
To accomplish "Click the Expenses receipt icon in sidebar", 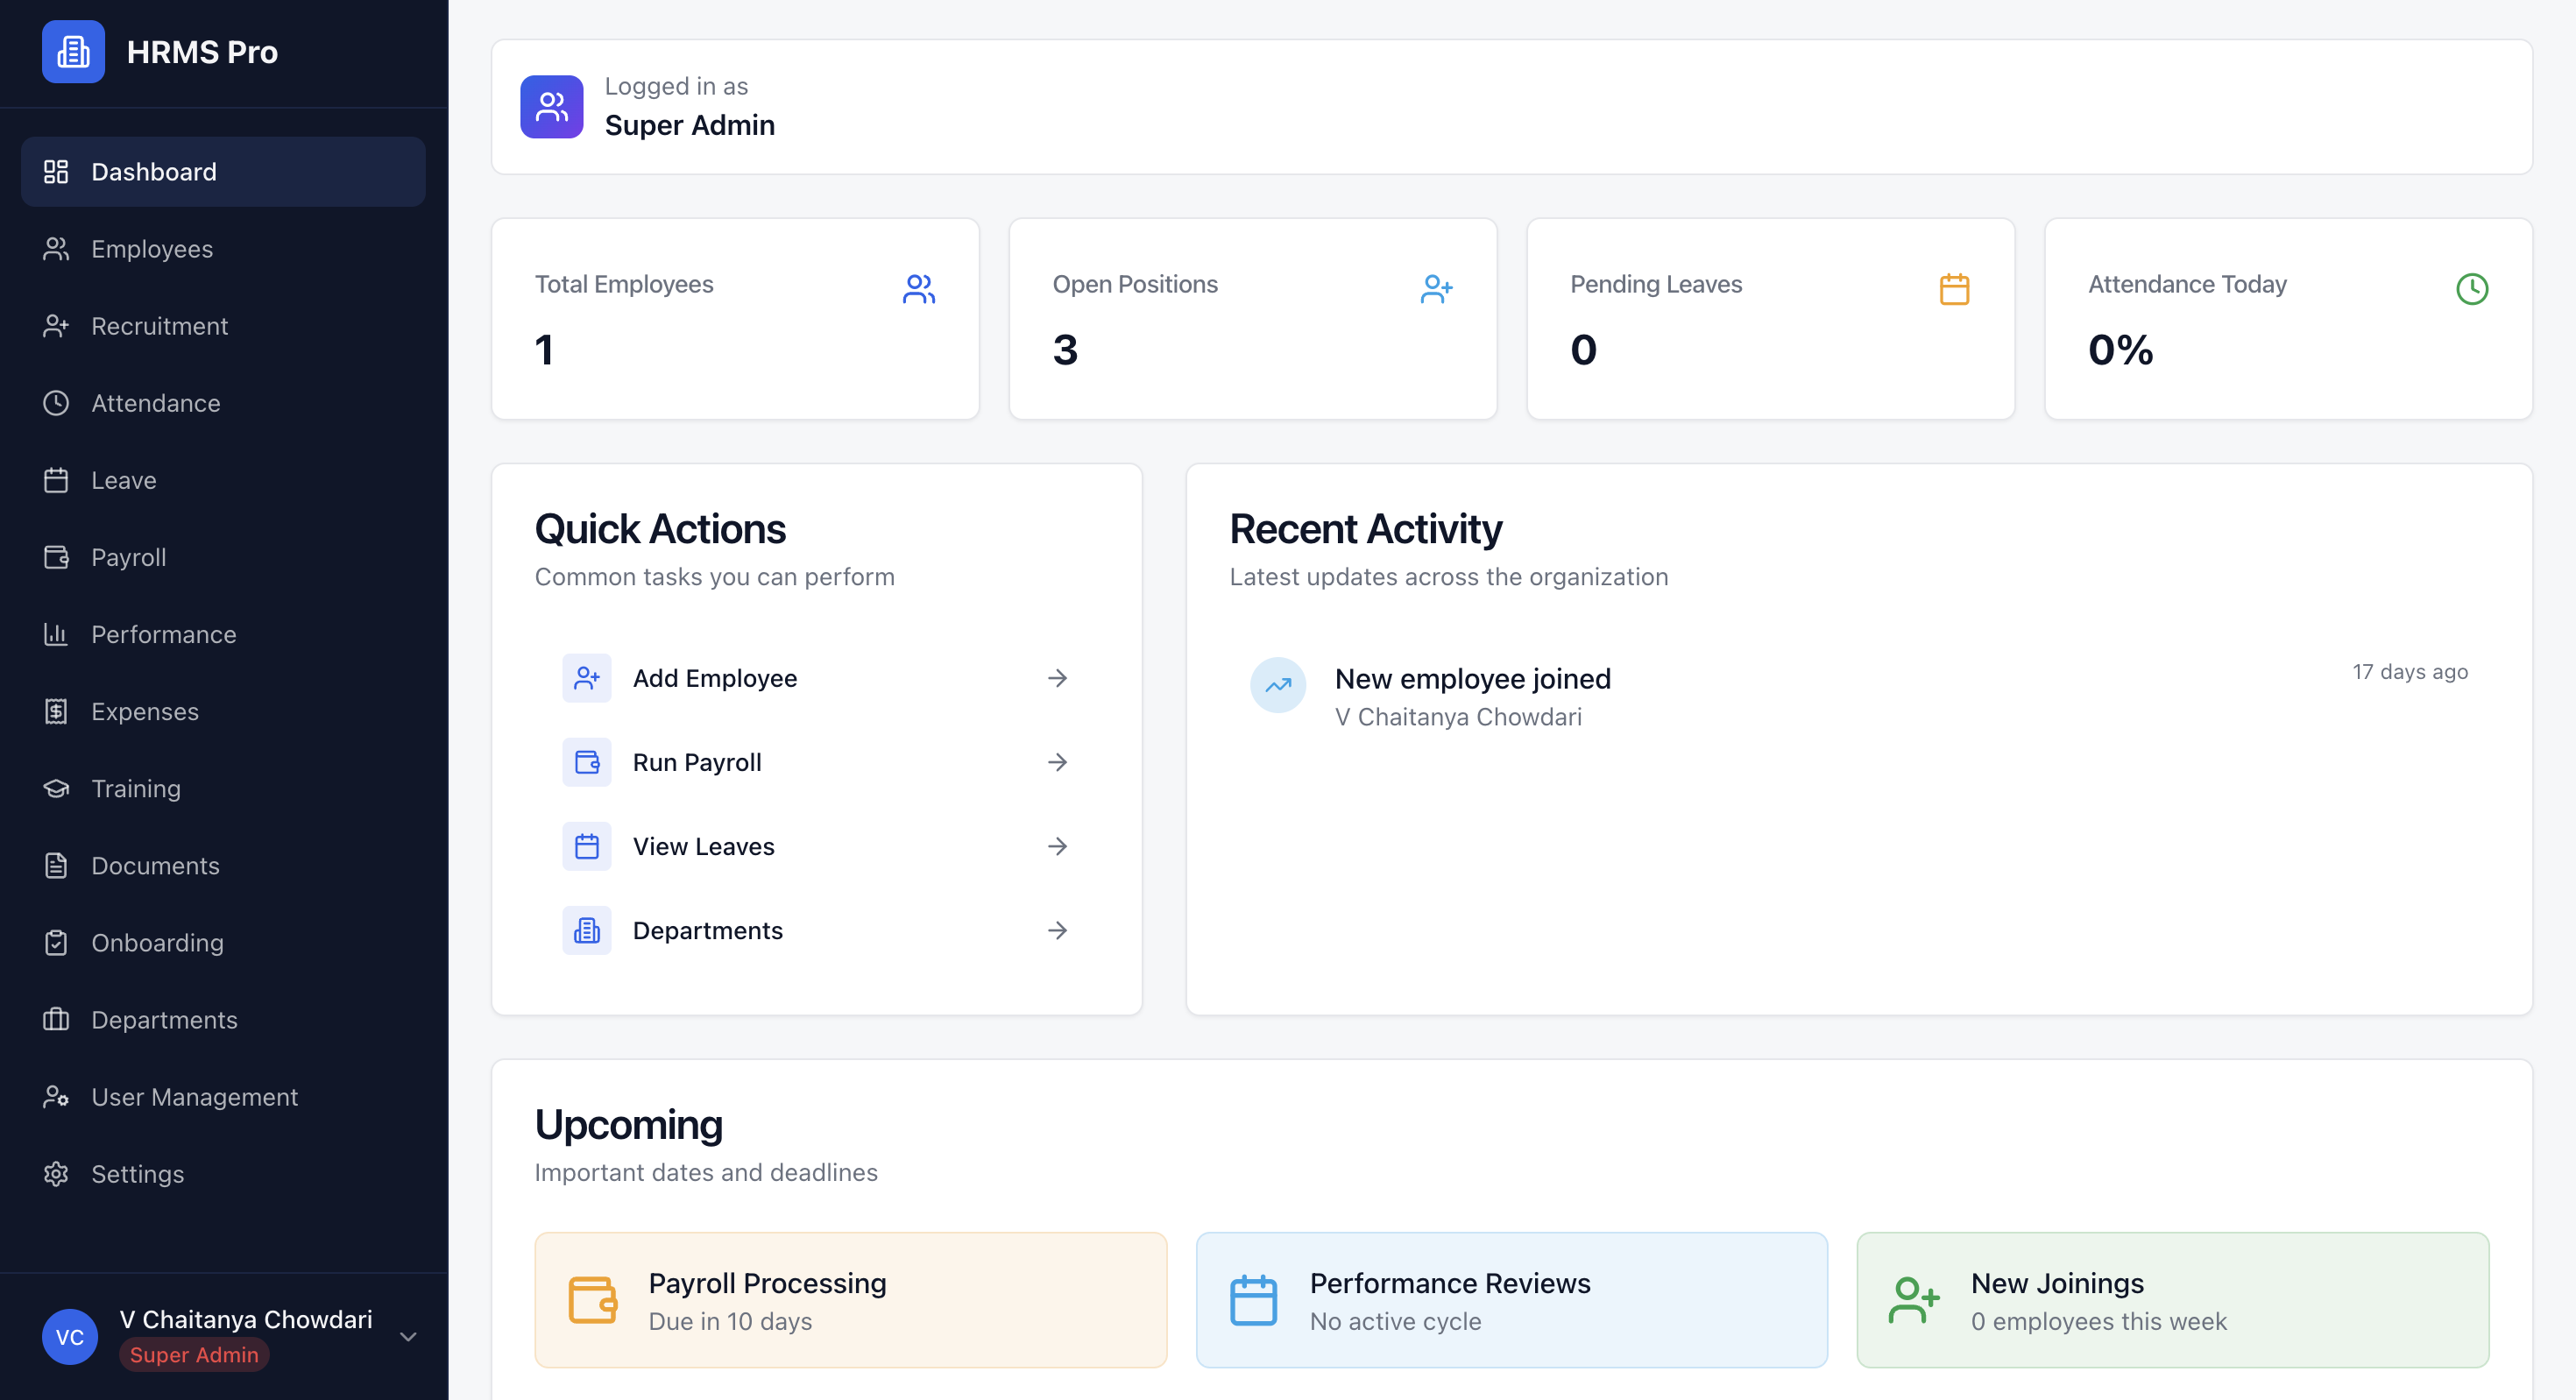I will point(56,711).
